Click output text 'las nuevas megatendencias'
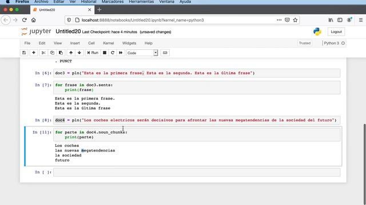This screenshot has width=366, height=205. (x=85, y=150)
